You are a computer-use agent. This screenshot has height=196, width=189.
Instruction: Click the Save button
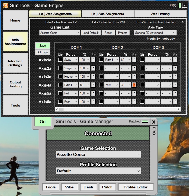pos(43,46)
